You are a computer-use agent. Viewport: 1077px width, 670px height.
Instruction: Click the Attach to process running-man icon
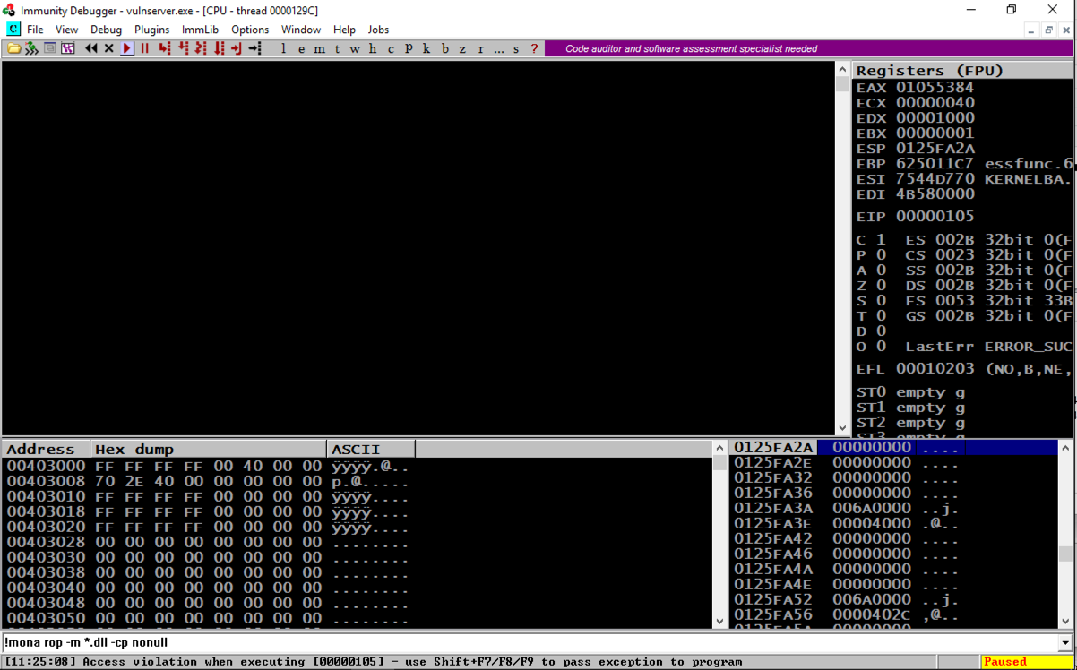click(31, 48)
